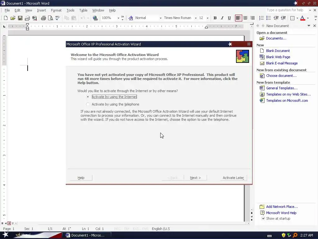
Task: Open the border style dropdown arrow
Action: [297, 18]
